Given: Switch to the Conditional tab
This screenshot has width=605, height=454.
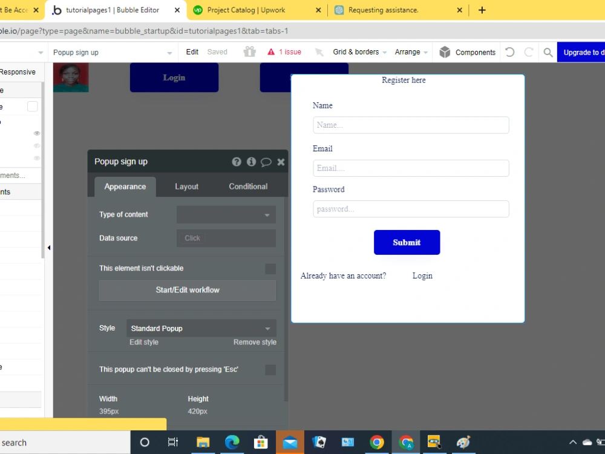Looking at the screenshot, I should click(x=247, y=186).
